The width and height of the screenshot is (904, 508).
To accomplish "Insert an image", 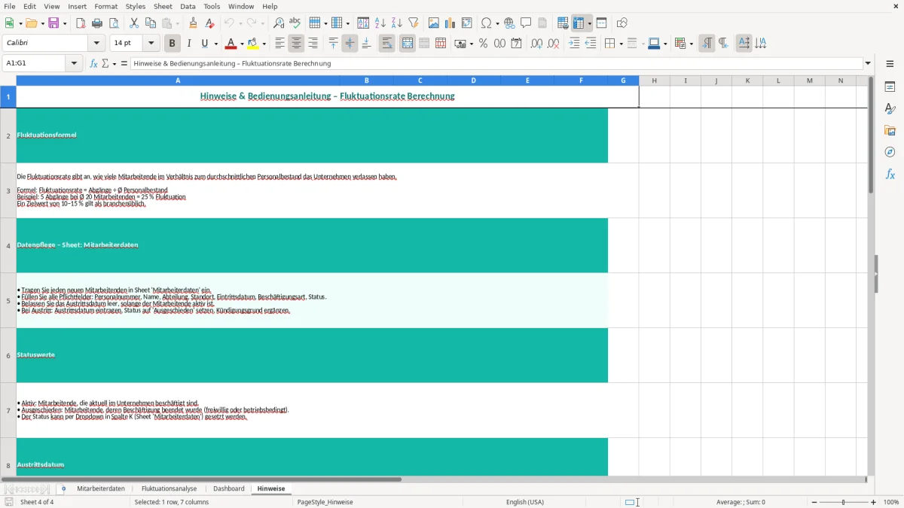I will (x=434, y=23).
